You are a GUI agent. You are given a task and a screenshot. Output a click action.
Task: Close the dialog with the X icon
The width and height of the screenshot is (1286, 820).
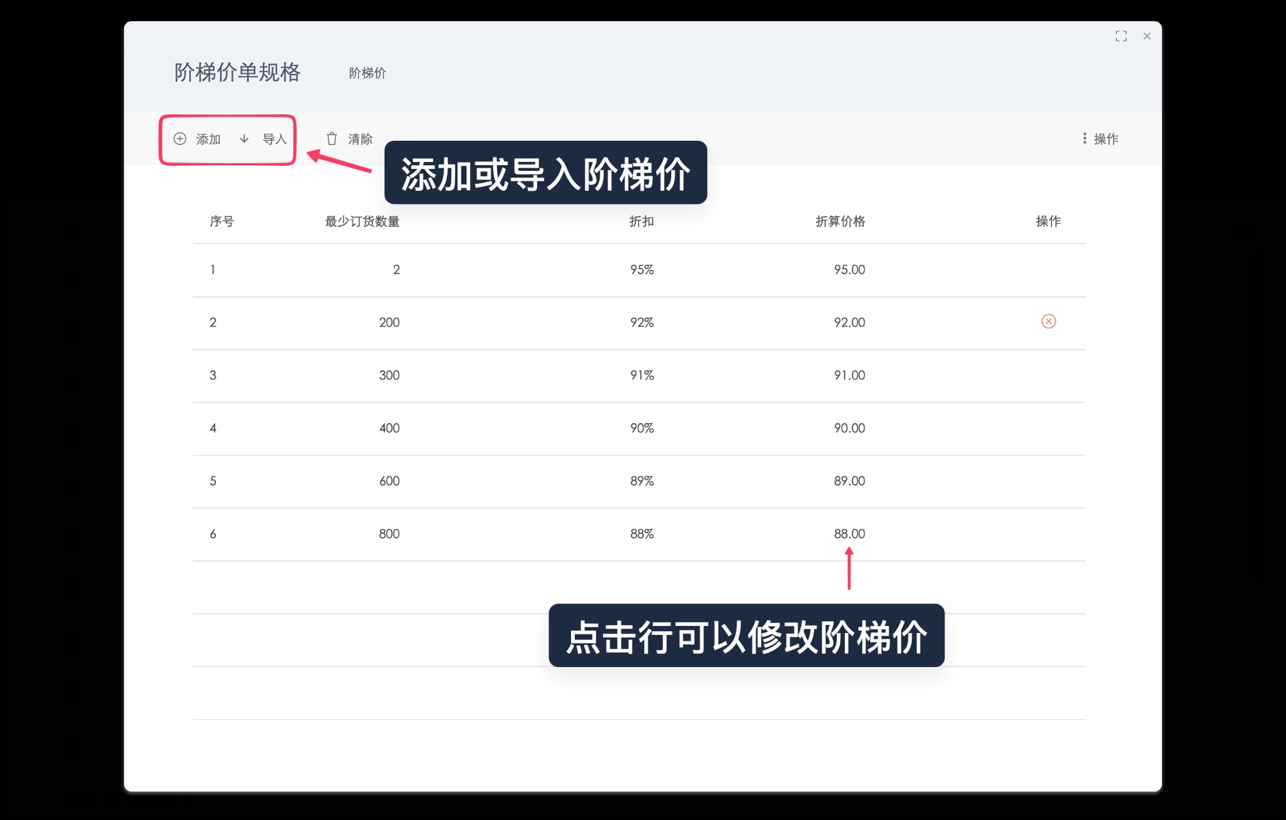[x=1147, y=37]
